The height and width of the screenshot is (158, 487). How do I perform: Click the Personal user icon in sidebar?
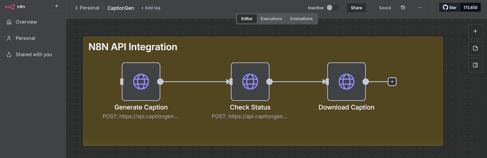9,38
